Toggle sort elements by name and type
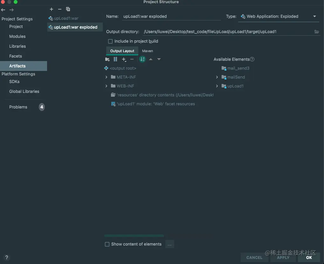This screenshot has width=324, height=264. pos(142,59)
